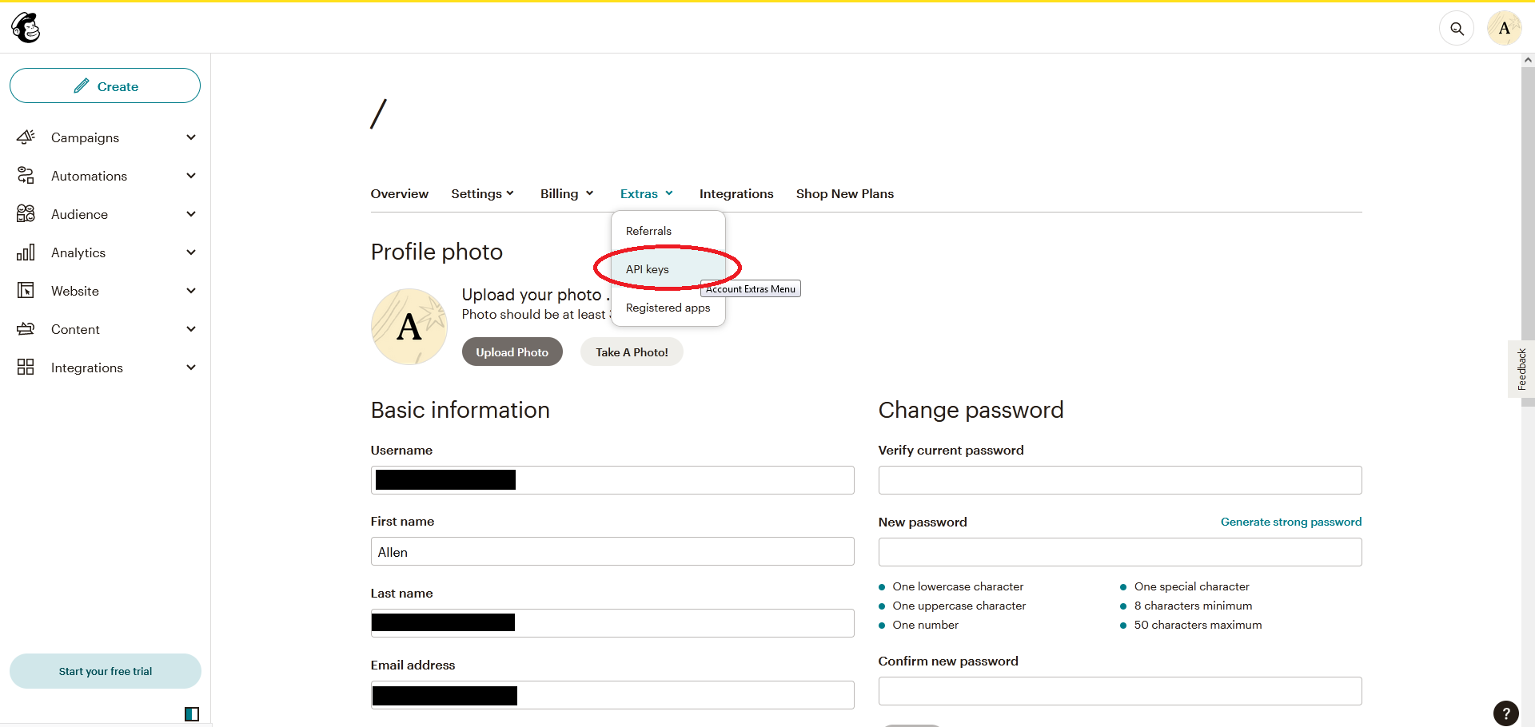Select API keys from the Extras menu
The height and width of the screenshot is (727, 1535).
648,269
